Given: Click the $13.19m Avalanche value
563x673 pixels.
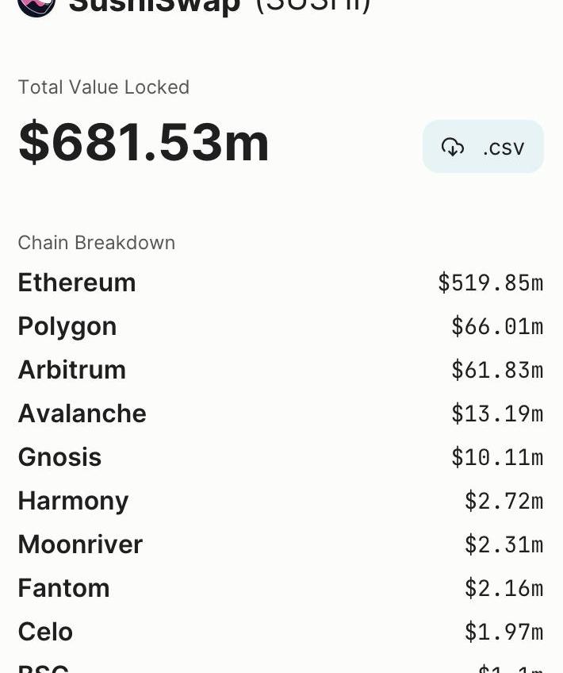Looking at the screenshot, I should click(497, 413).
